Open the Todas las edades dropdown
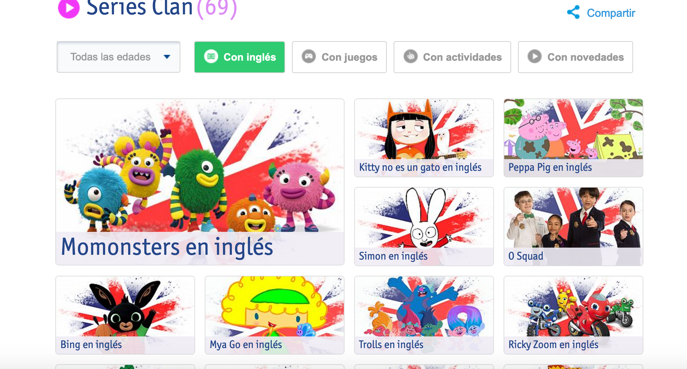This screenshot has width=687, height=369. tap(119, 57)
